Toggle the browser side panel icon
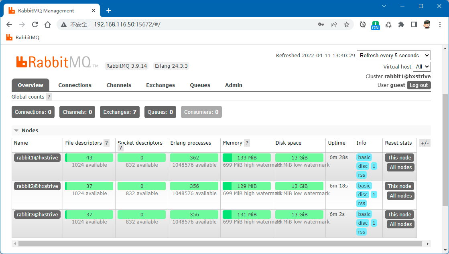This screenshot has width=449, height=254. click(x=414, y=24)
